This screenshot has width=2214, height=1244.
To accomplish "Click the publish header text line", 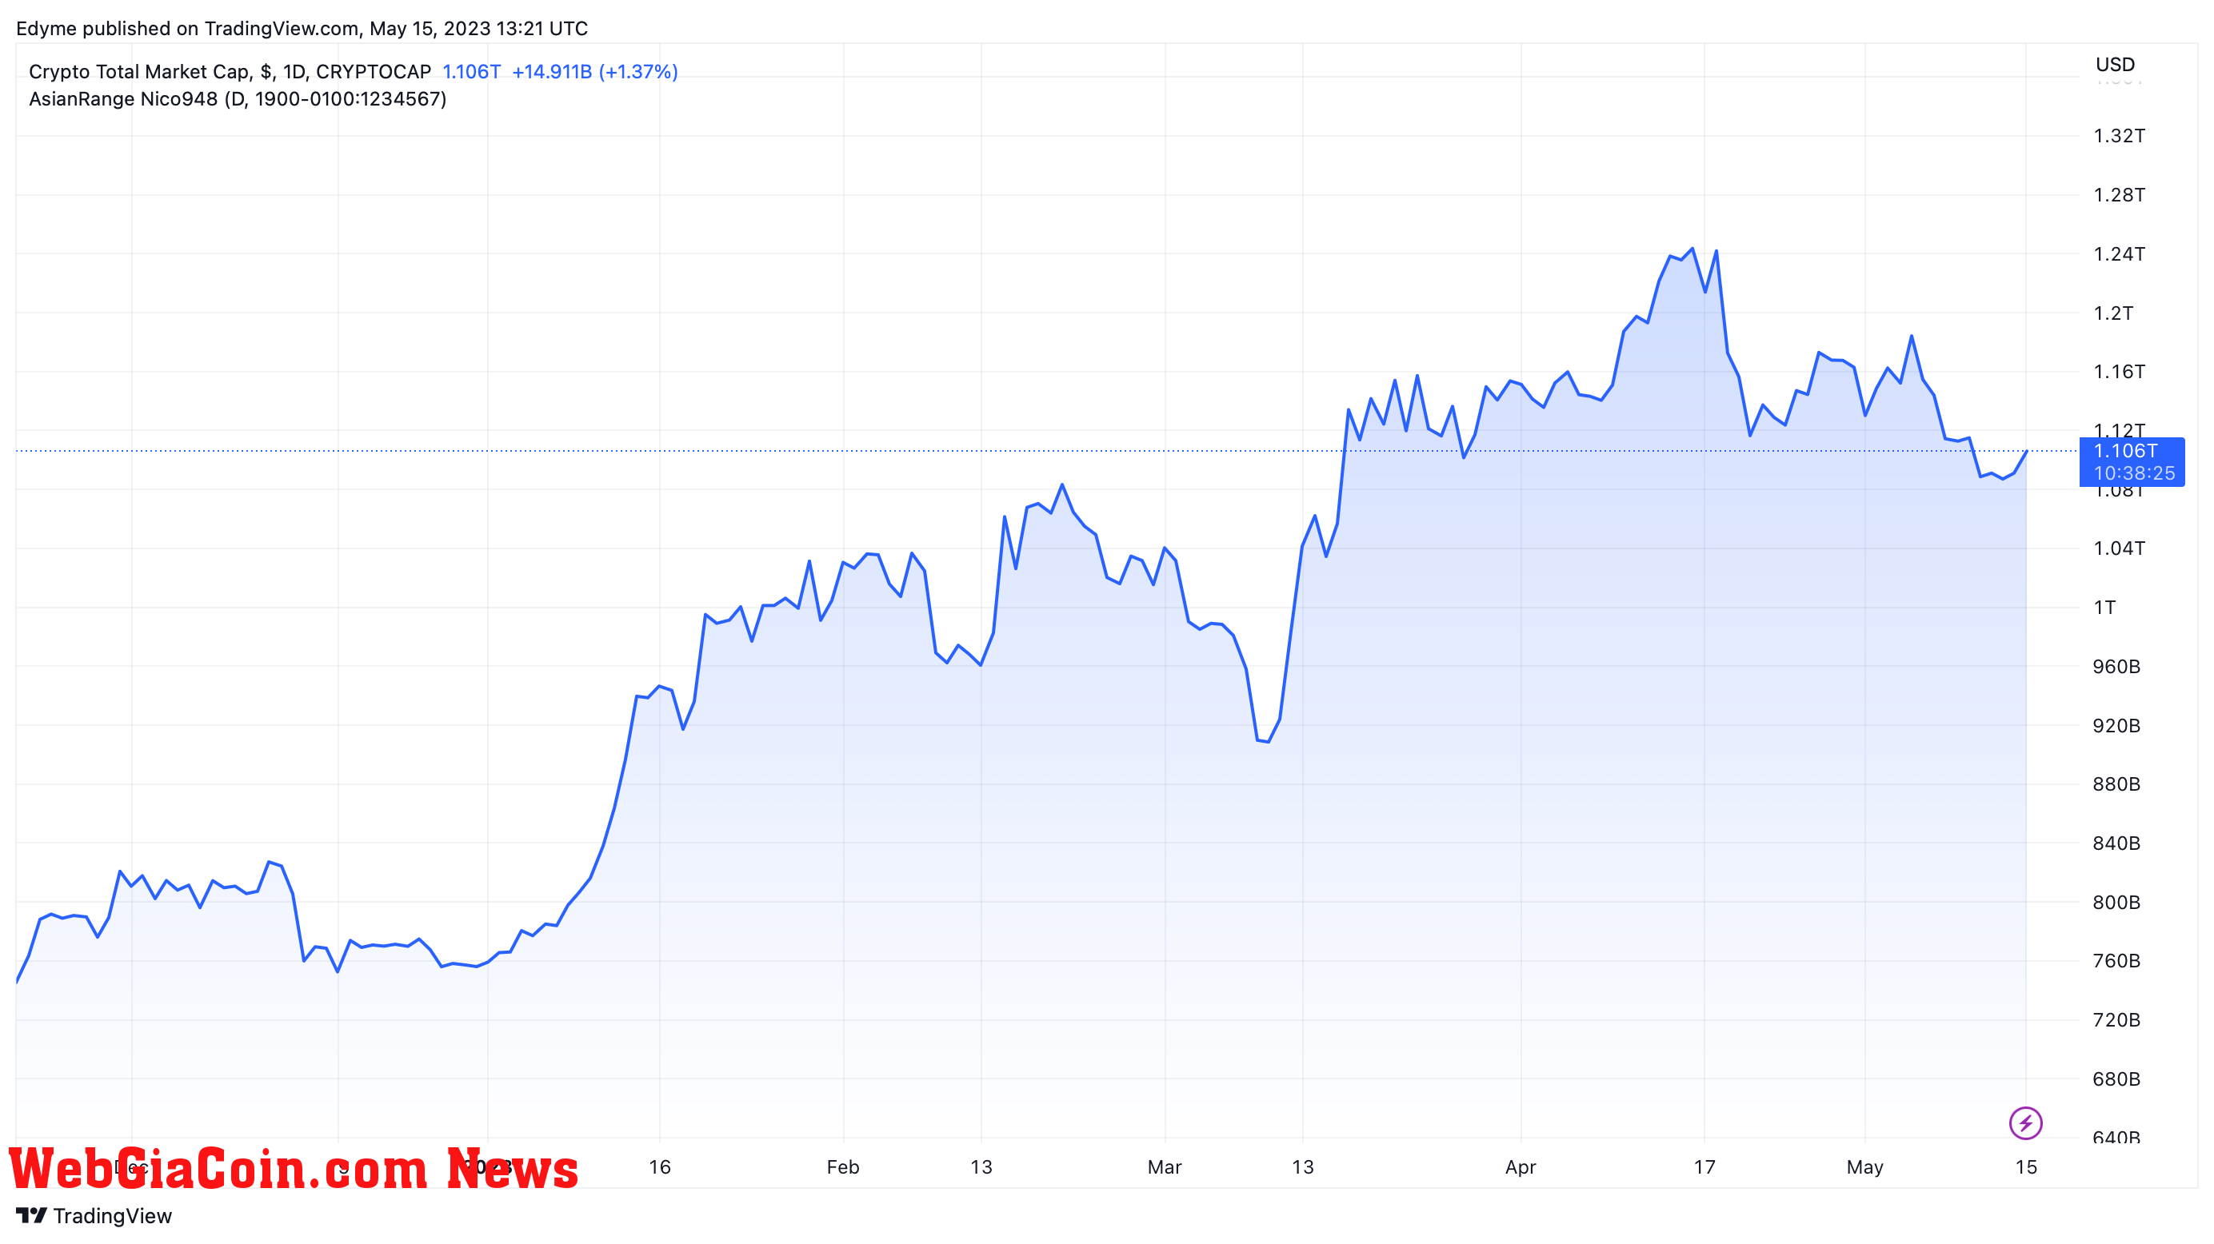I will tap(302, 28).
